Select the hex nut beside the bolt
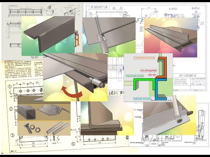Screen dimensions: 210x157 38,130
